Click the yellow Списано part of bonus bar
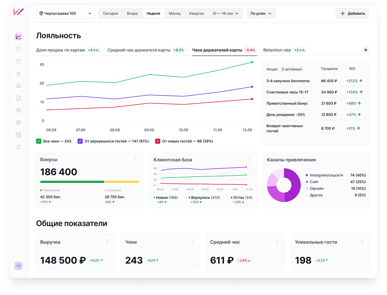Image resolution: width=387 pixels, height=295 pixels. coord(122,182)
